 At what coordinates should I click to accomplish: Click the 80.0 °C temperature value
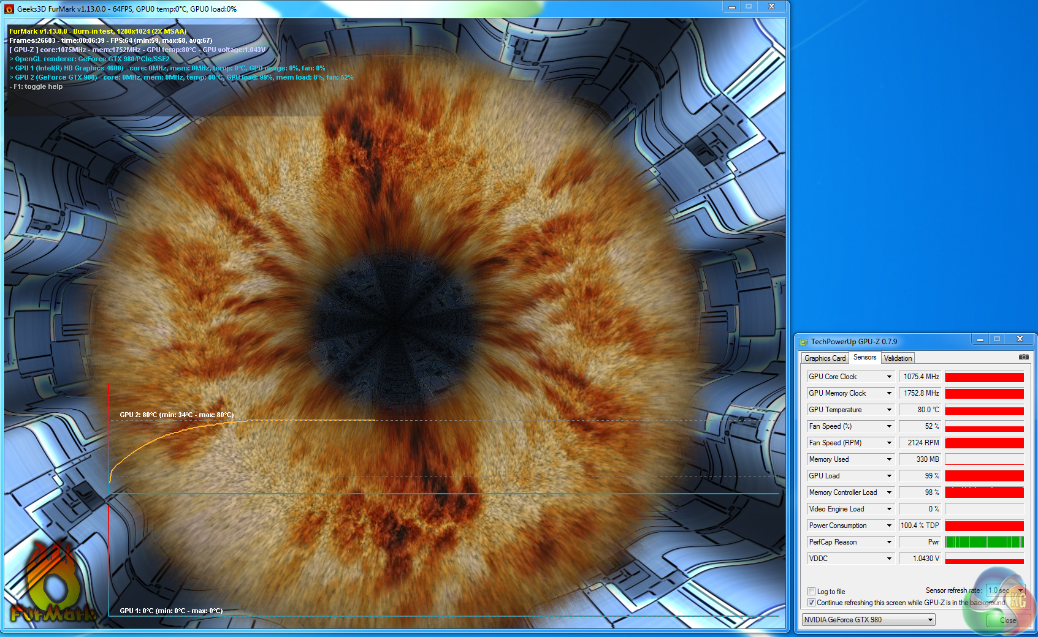click(x=920, y=410)
